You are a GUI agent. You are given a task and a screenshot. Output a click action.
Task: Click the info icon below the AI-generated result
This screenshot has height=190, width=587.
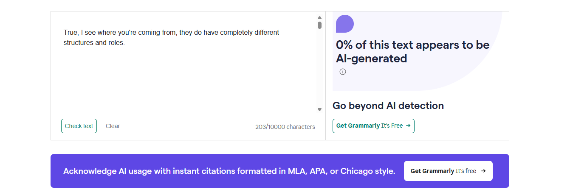point(343,72)
